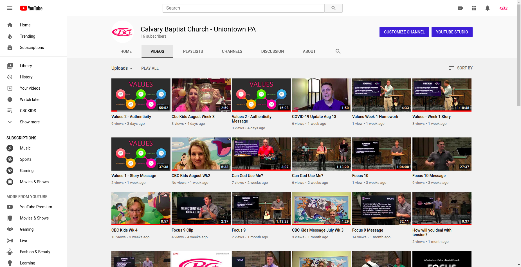Viewport: 521px width, 267px height.
Task: Play Values 2 - Authenticity Message thumbnail
Action: (x=261, y=95)
